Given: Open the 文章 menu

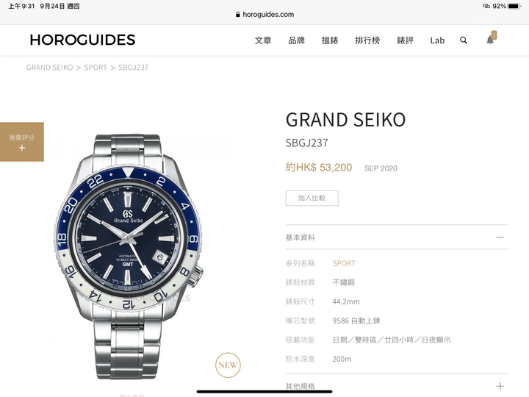Looking at the screenshot, I should 263,40.
